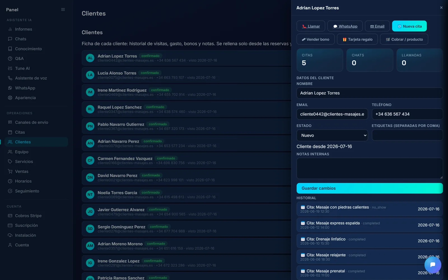Open Masaje con piedras calientes history entry

click(x=370, y=209)
